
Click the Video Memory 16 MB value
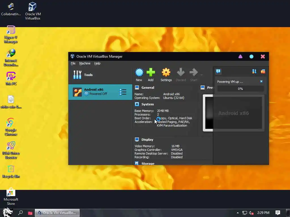tap(175, 146)
